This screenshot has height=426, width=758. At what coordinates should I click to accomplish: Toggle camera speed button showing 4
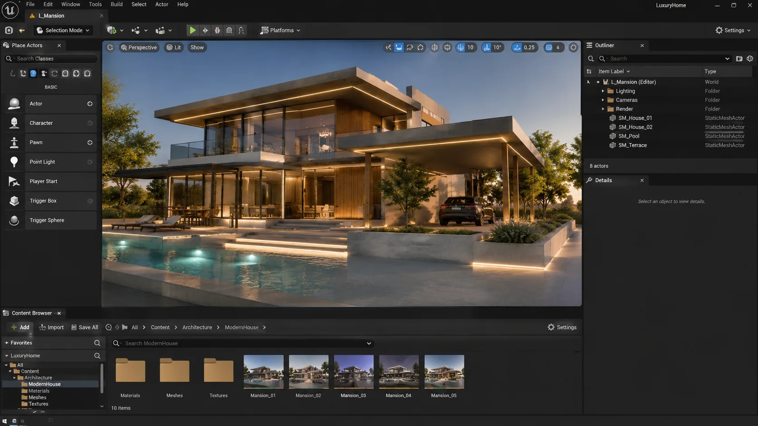click(554, 48)
